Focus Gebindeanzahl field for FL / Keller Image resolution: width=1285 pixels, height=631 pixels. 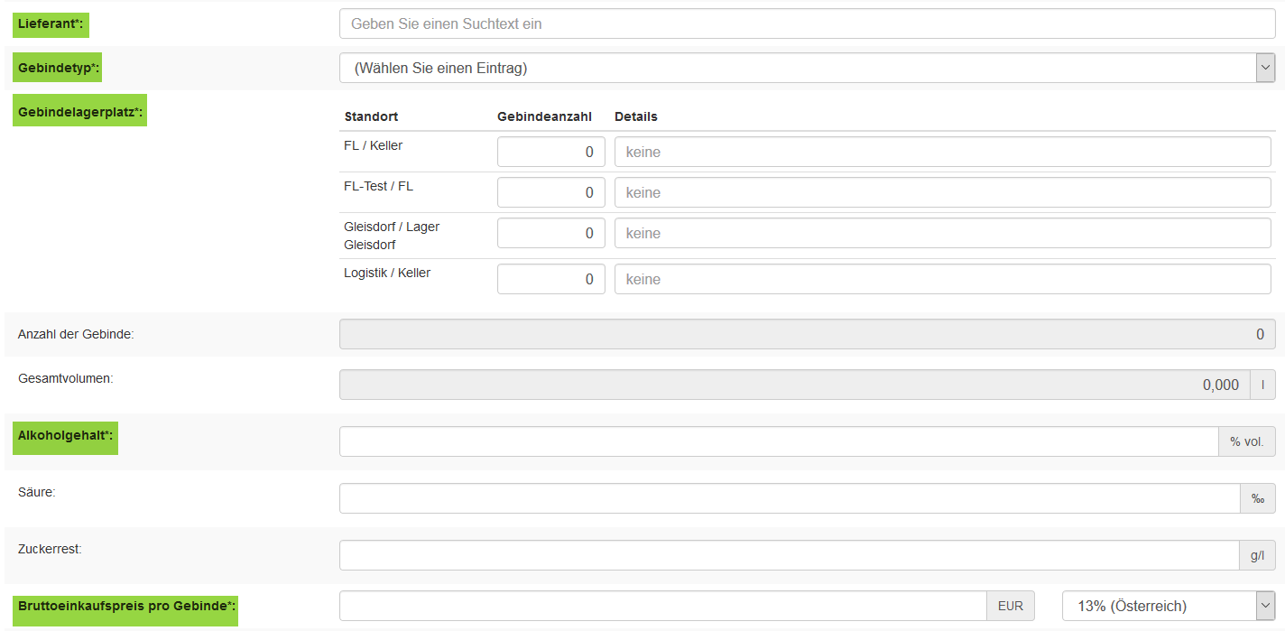[x=550, y=153]
